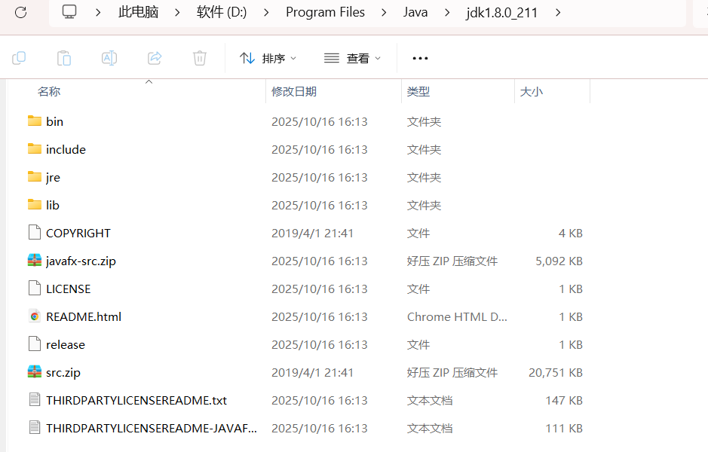Click the 20,751 KB size value
This screenshot has width=708, height=452.
click(x=556, y=373)
